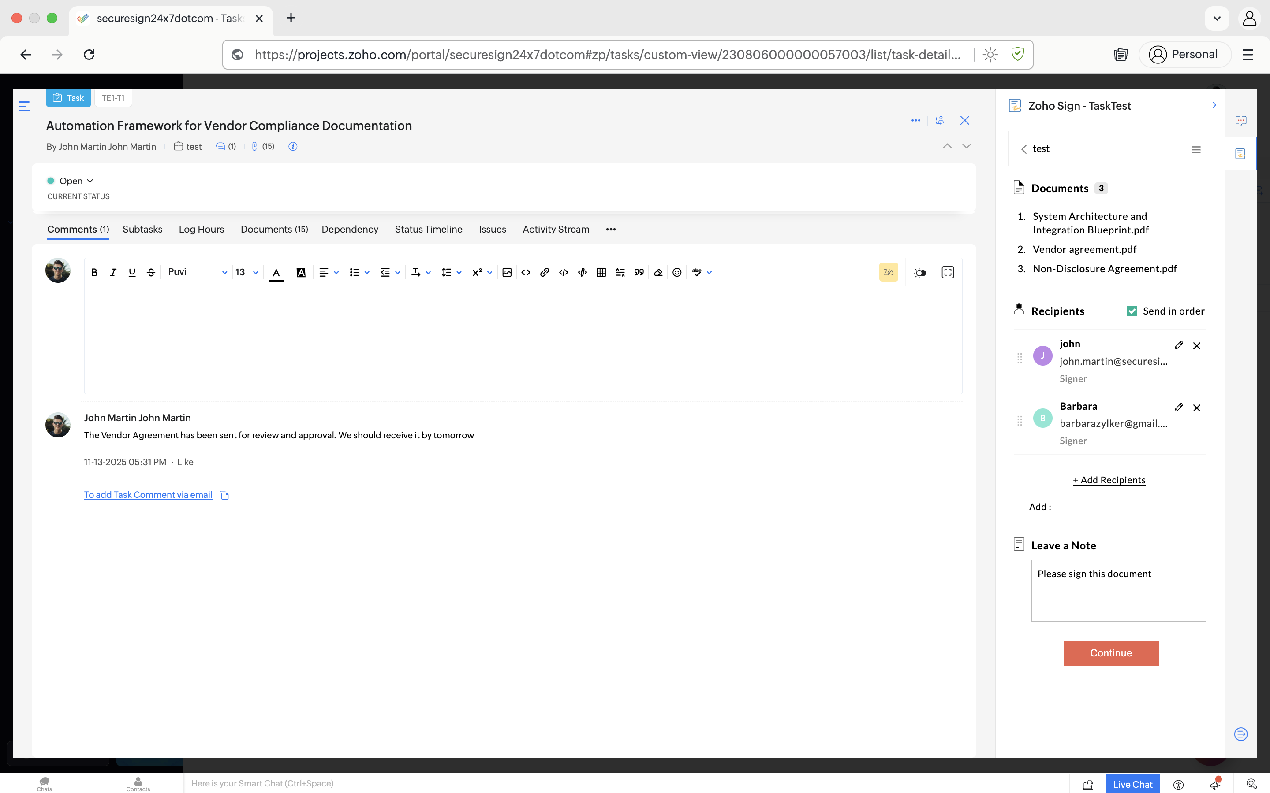Uncheck the Send in order checkbox

coord(1132,311)
